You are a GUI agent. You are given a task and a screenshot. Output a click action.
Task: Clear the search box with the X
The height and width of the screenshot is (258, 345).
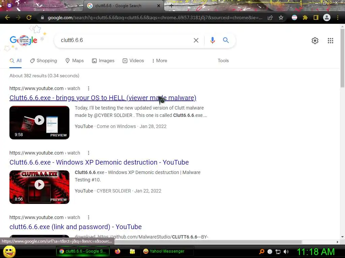pos(196,40)
